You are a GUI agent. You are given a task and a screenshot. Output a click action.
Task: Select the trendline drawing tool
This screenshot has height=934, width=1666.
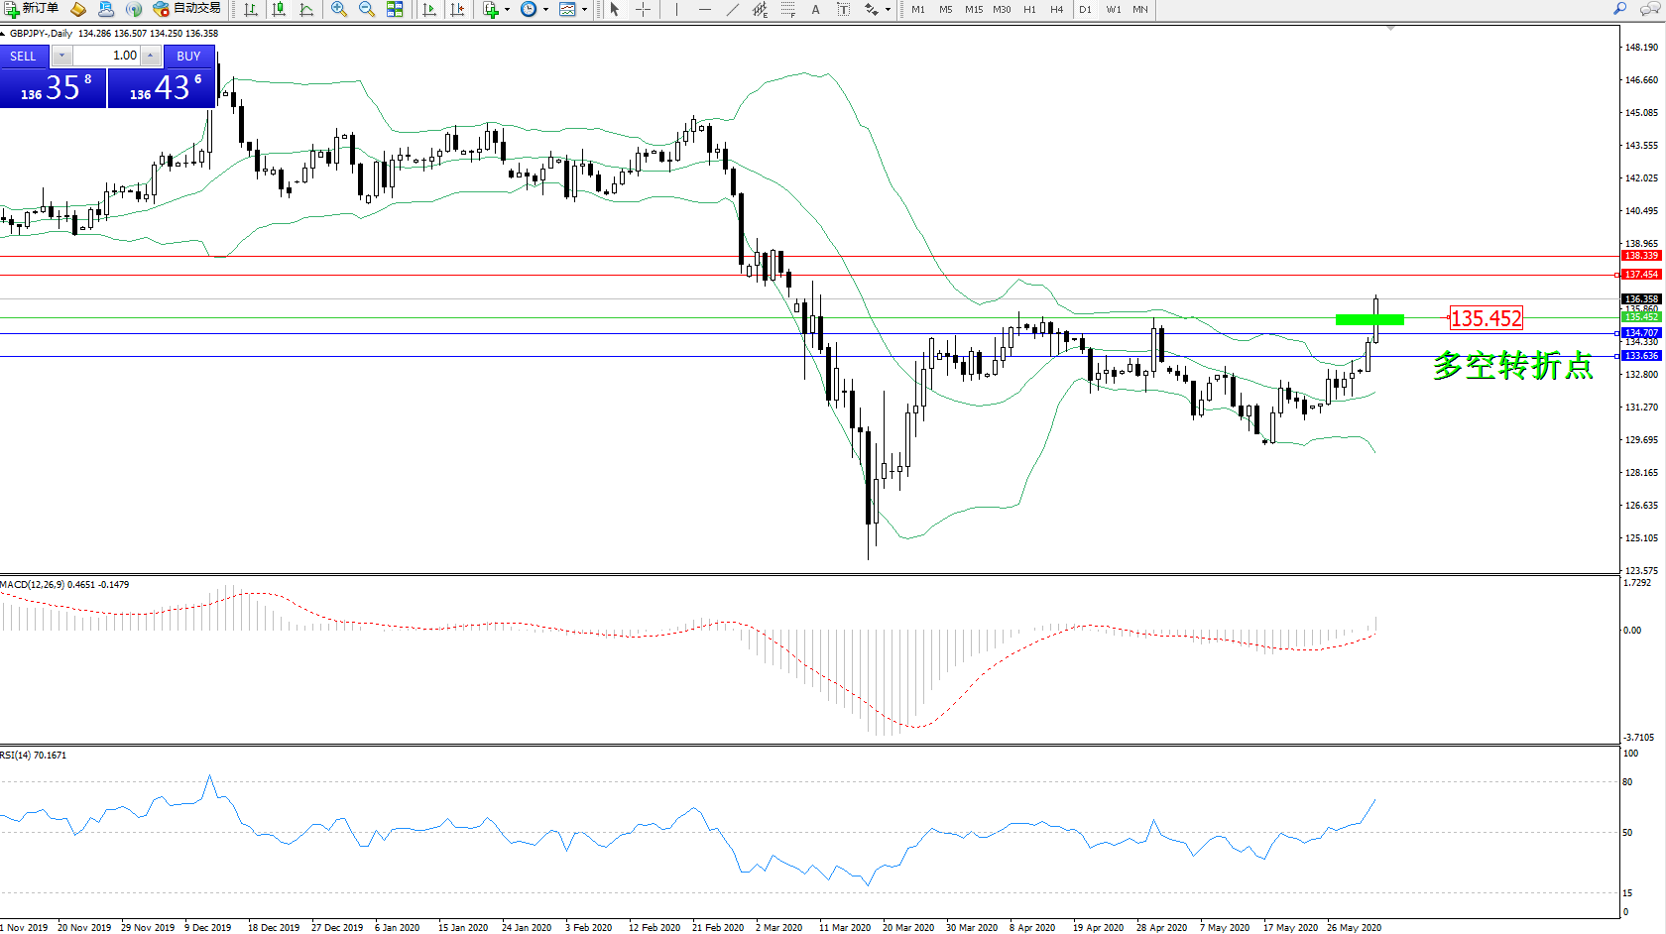pyautogui.click(x=732, y=9)
